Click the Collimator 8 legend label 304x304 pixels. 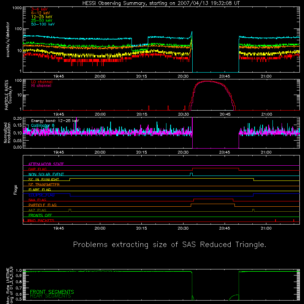pyautogui.click(x=43, y=126)
